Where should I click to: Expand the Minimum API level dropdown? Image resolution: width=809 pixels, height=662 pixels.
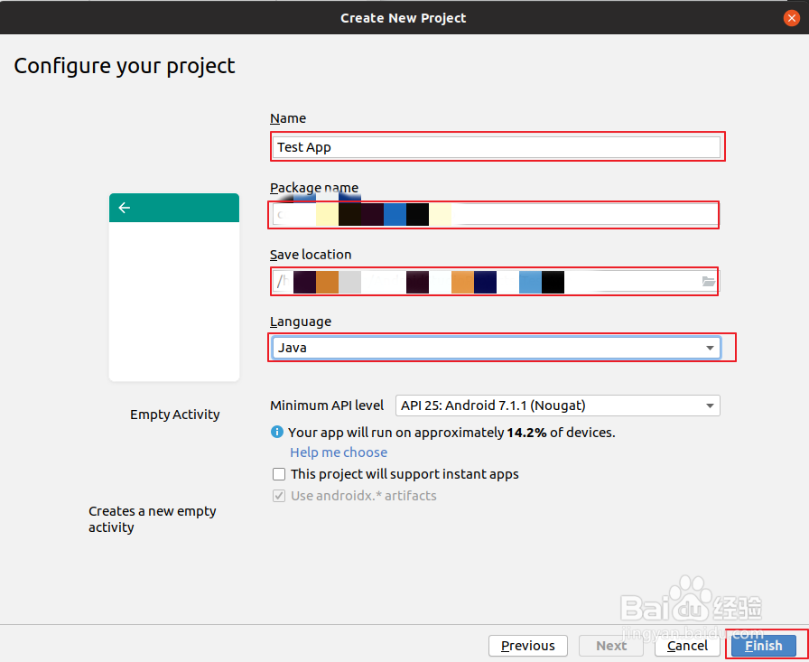557,406
